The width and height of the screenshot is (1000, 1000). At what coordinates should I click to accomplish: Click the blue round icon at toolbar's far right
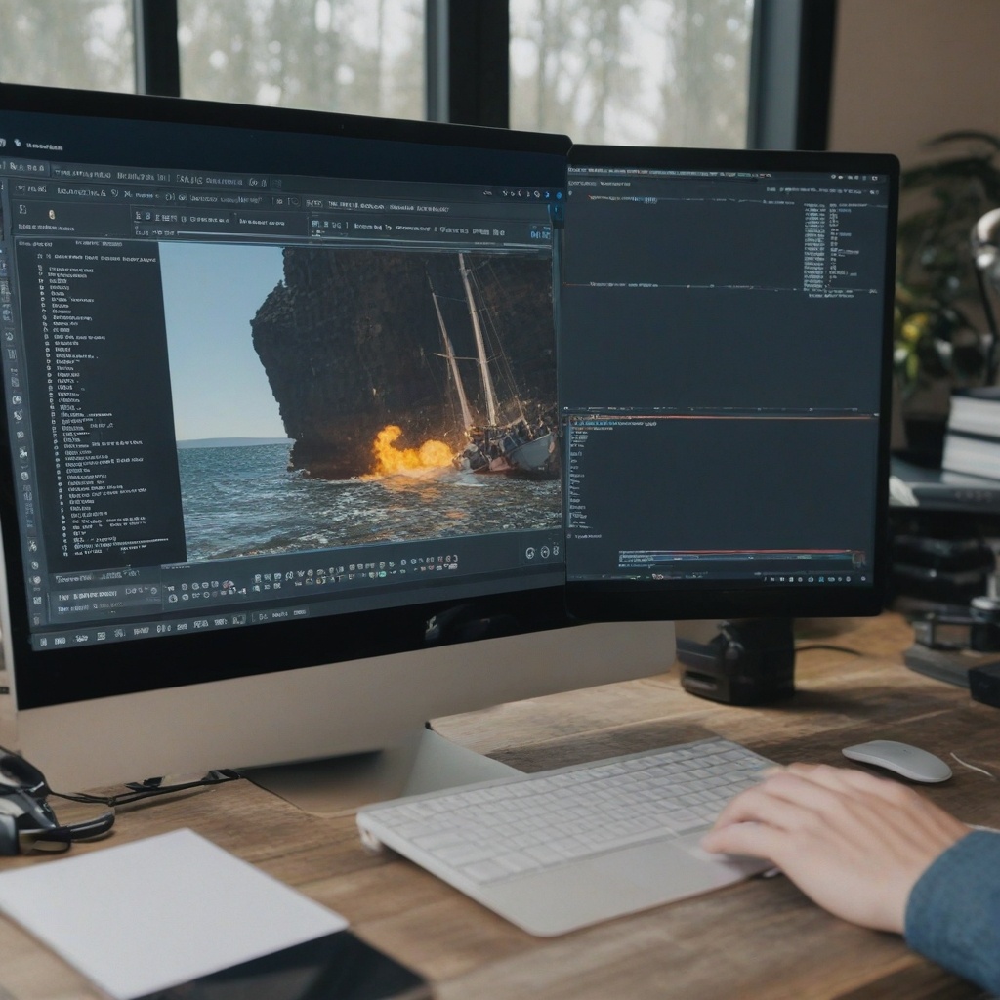(559, 195)
